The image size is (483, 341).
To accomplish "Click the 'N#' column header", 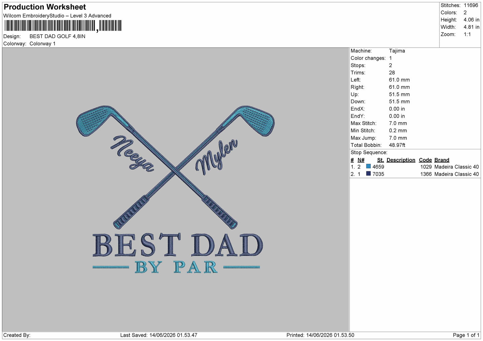I will coord(361,160).
